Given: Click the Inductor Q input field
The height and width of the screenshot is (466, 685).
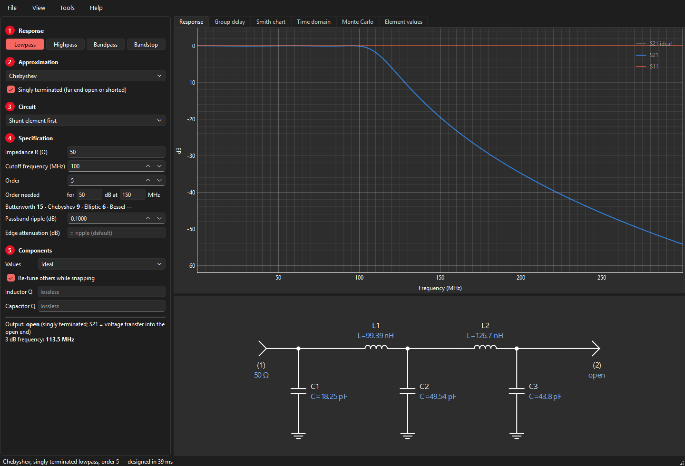Looking at the screenshot, I should (101, 291).
